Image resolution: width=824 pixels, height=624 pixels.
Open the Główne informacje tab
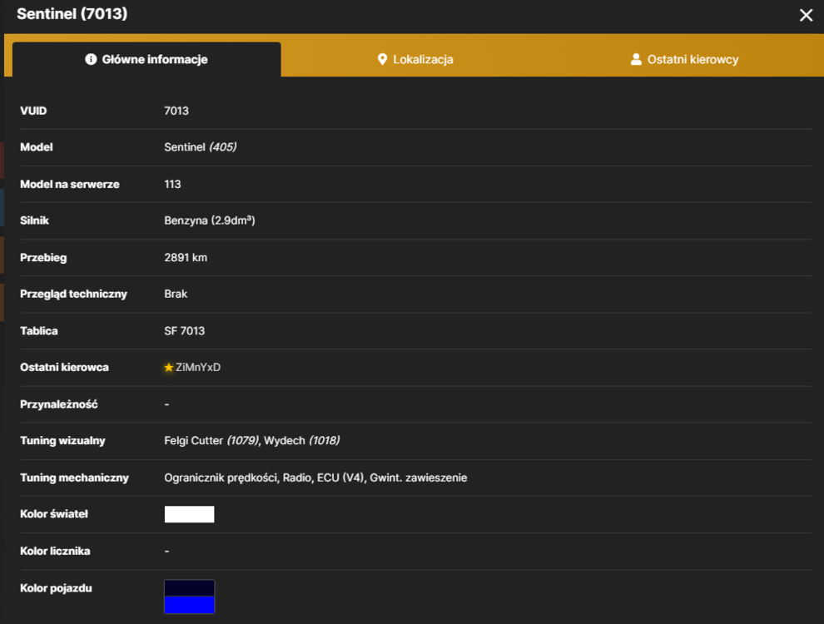pyautogui.click(x=146, y=59)
